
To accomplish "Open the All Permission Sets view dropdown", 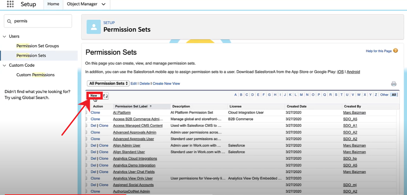I will point(108,83).
